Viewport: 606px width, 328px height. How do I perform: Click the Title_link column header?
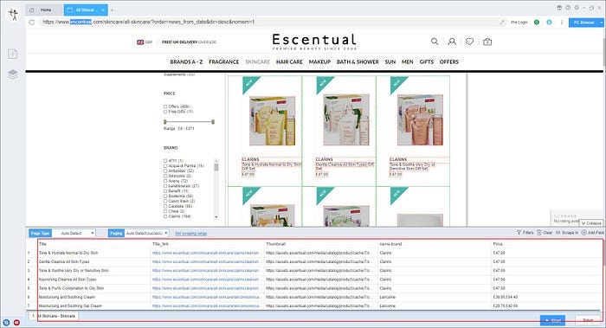tap(160, 244)
